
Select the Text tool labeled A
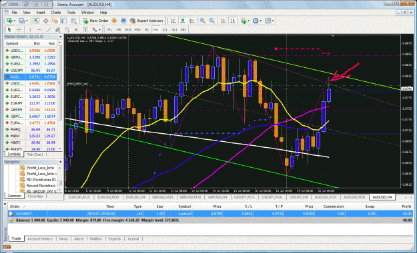tap(76, 29)
